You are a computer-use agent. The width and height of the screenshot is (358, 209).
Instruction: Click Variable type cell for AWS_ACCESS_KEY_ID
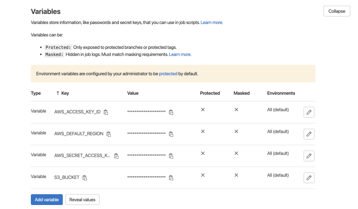coord(38,111)
